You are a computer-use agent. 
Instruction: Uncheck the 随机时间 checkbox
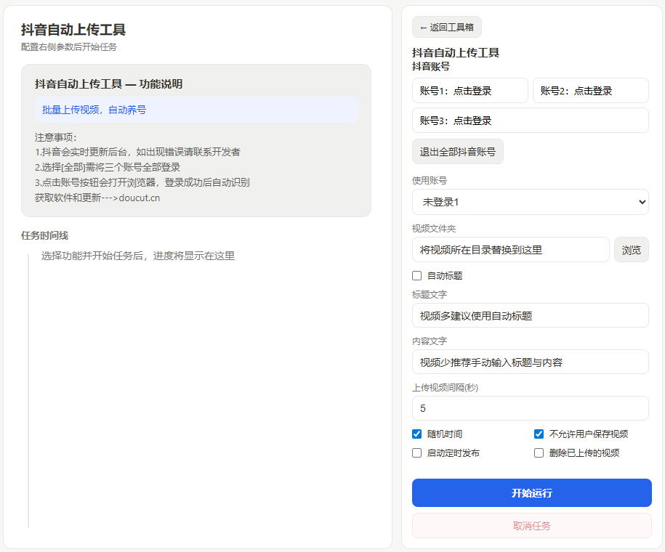[417, 434]
